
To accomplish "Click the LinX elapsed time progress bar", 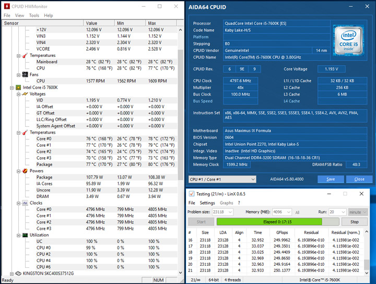I will (x=278, y=222).
